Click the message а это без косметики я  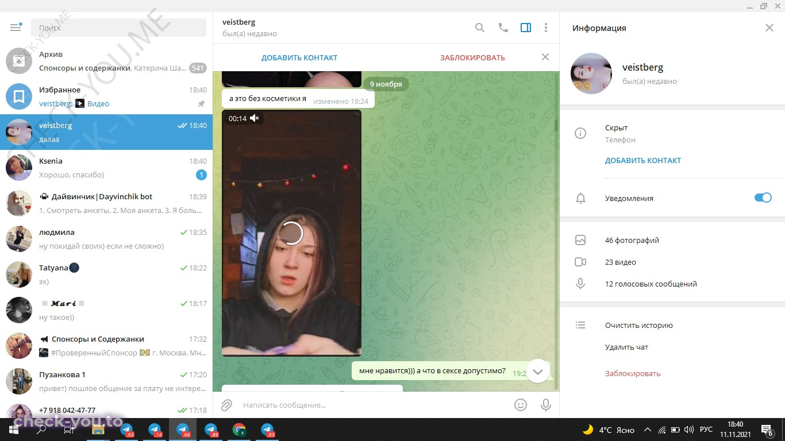tap(298, 99)
